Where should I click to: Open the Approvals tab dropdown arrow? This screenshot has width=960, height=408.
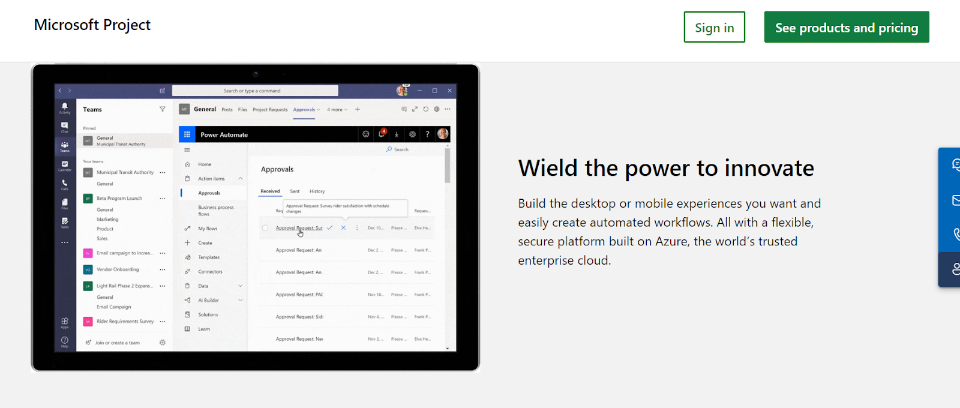(x=319, y=110)
